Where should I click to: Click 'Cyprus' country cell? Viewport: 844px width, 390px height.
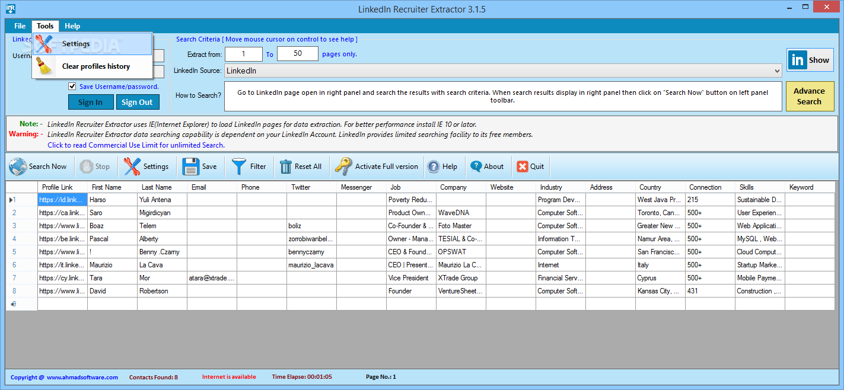pyautogui.click(x=661, y=278)
